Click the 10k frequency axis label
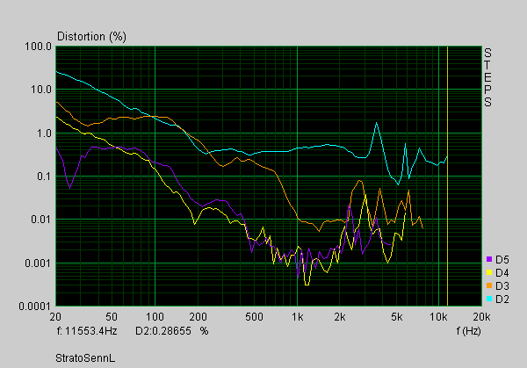 [x=438, y=317]
